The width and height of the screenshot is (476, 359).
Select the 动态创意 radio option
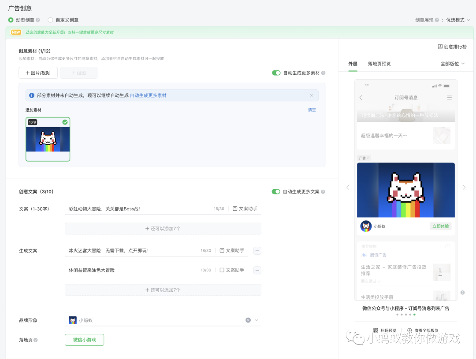click(11, 20)
